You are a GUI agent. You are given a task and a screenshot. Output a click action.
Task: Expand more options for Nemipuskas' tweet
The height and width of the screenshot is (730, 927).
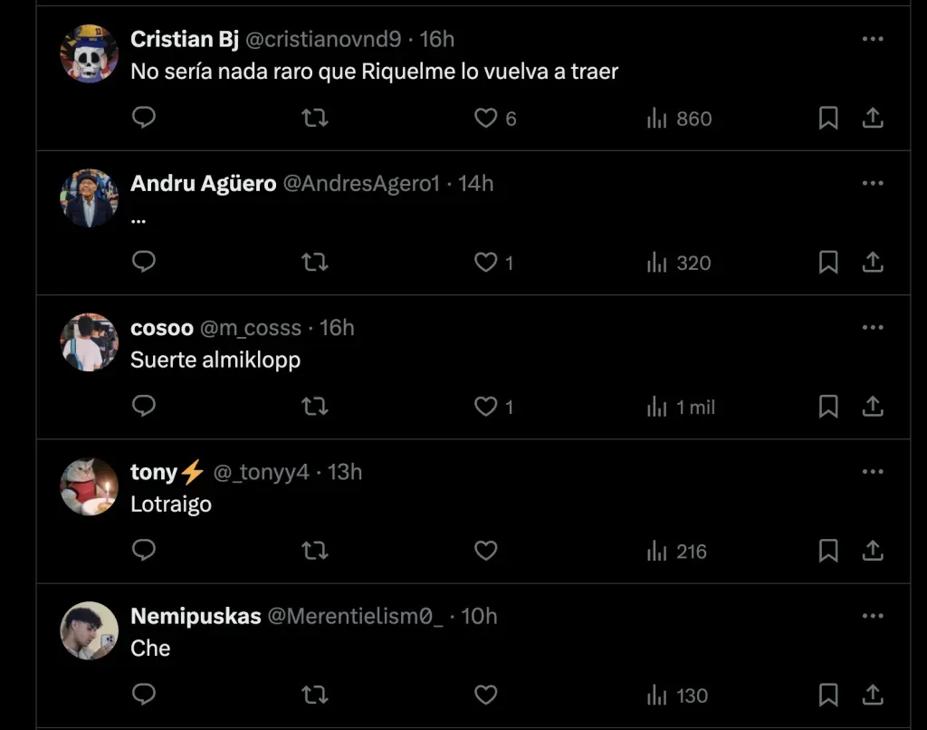[872, 616]
